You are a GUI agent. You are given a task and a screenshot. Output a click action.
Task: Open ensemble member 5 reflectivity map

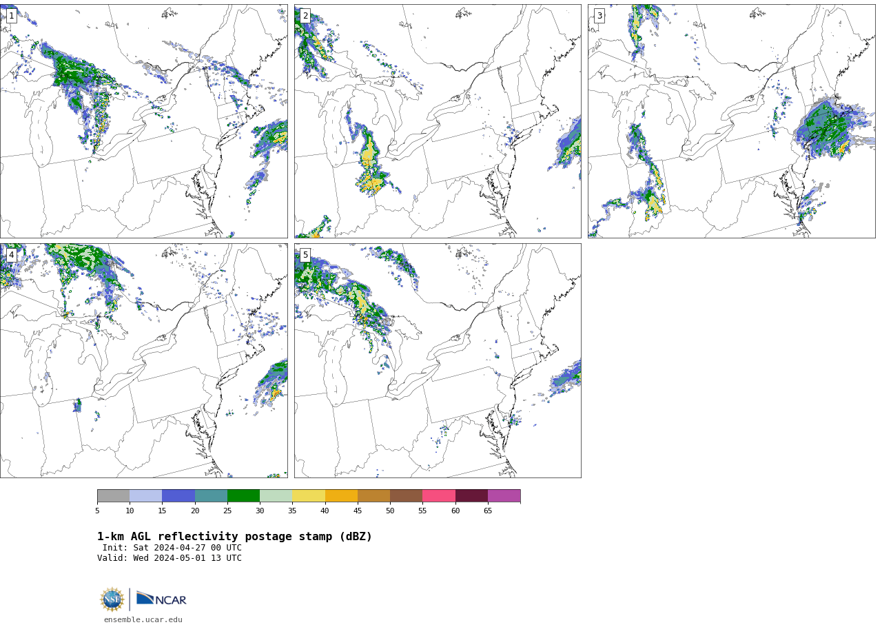point(438,360)
